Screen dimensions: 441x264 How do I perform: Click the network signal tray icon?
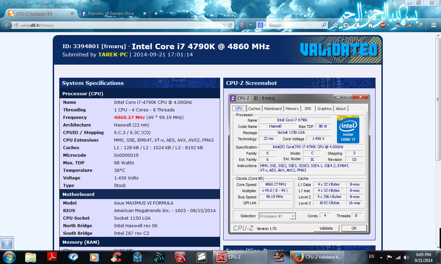398,257
